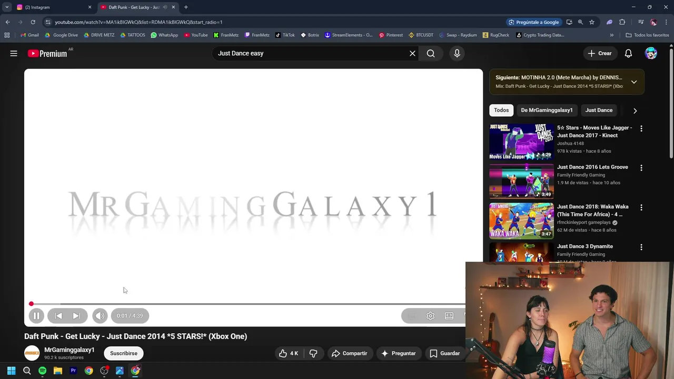The height and width of the screenshot is (379, 674).
Task: Open options for Just Dance 3 Dynamite
Action: pyautogui.click(x=641, y=247)
